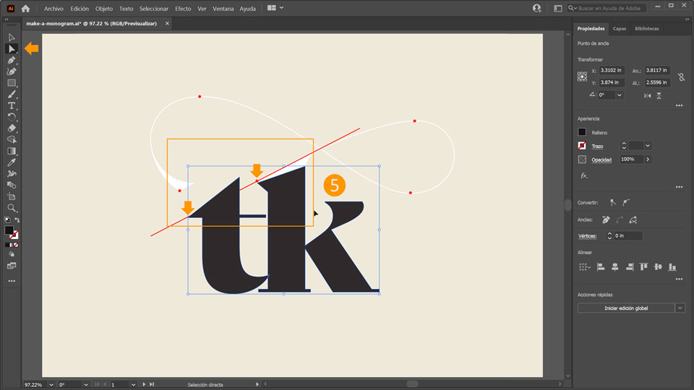Close the make-a-monogram.ai document tab
The width and height of the screenshot is (694, 390).
167,23
